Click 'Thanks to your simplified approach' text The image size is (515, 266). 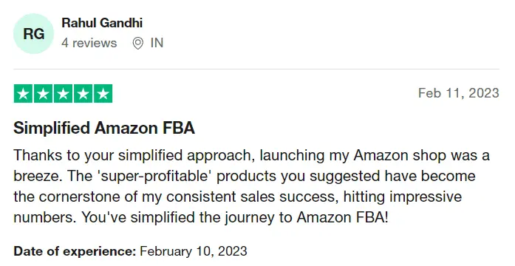[x=134, y=155]
